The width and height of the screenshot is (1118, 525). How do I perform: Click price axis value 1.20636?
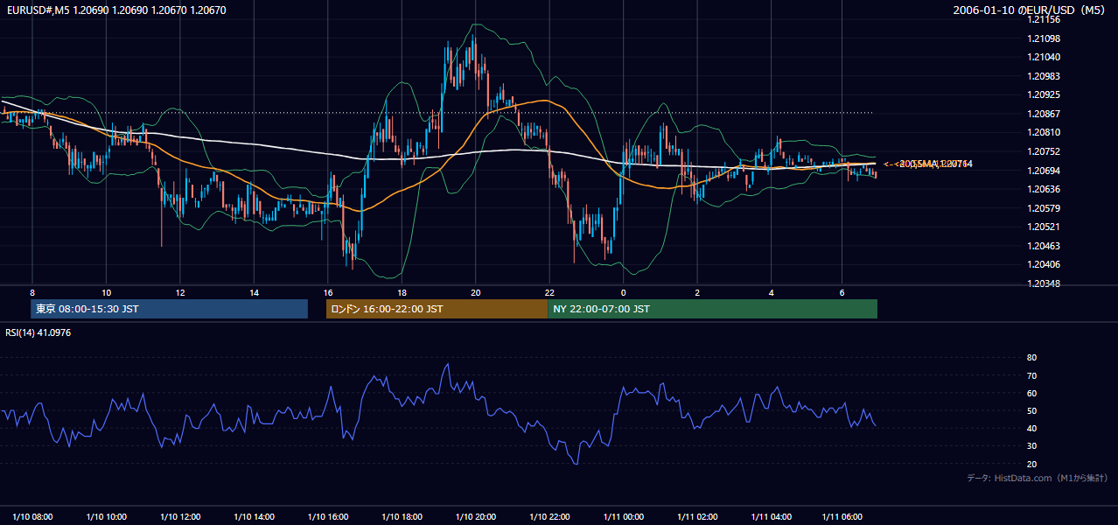click(1044, 189)
